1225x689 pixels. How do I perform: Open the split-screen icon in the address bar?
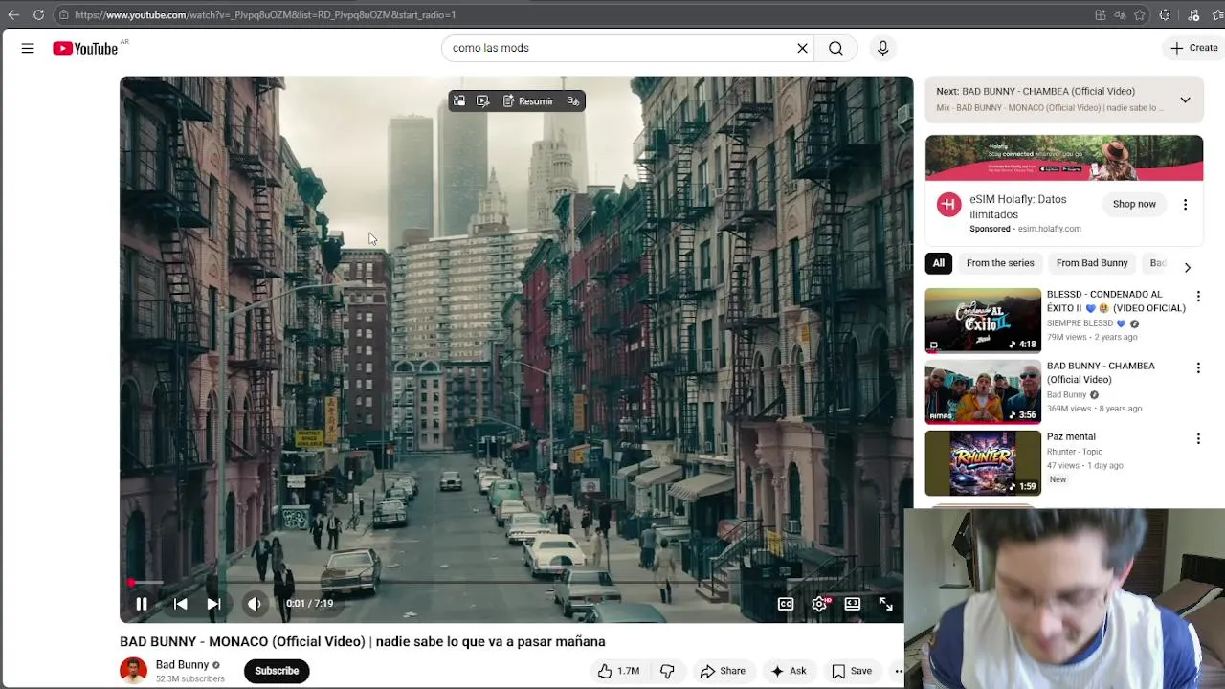tap(1101, 15)
